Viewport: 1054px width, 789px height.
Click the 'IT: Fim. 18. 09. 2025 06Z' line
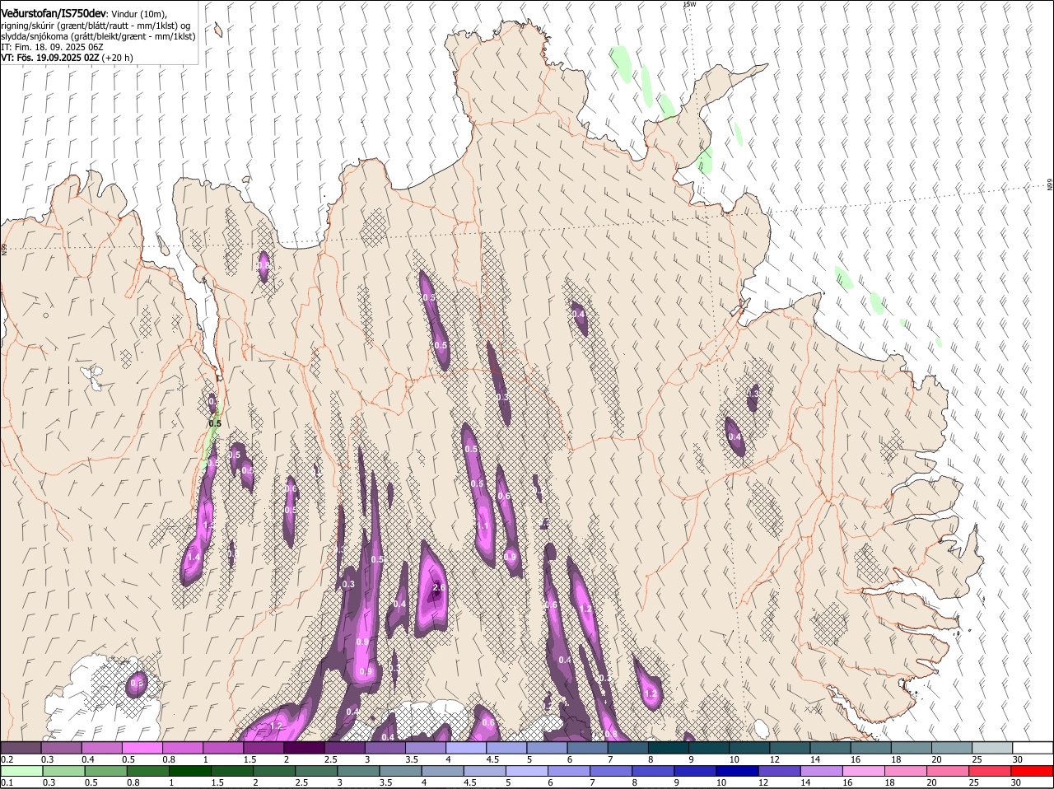(x=53, y=48)
